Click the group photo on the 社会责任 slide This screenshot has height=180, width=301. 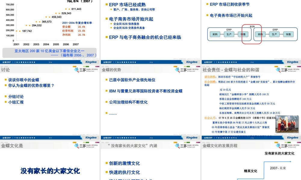[287, 124]
